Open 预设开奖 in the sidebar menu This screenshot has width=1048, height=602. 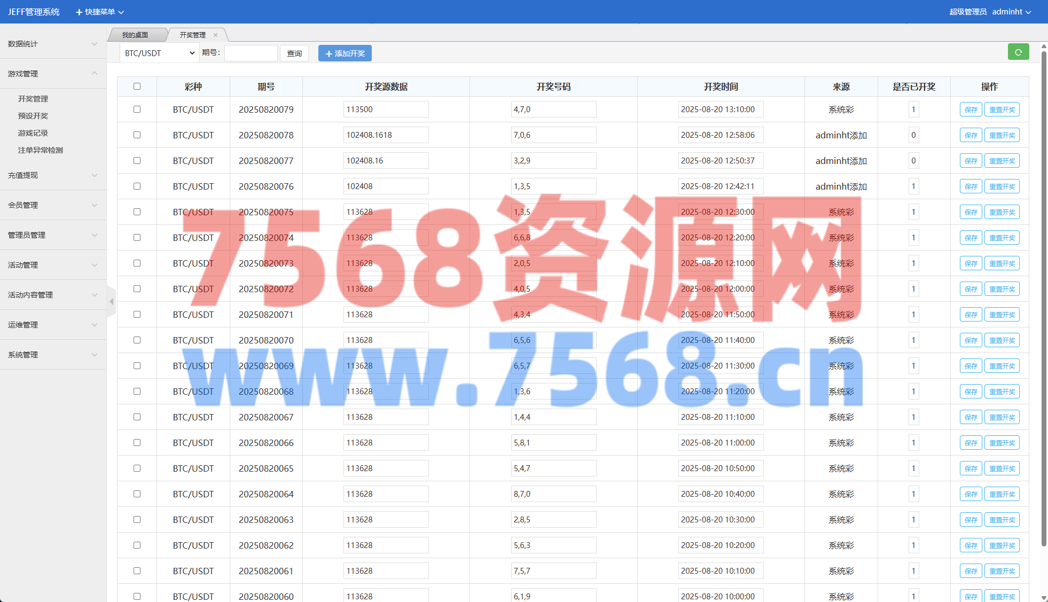33,116
